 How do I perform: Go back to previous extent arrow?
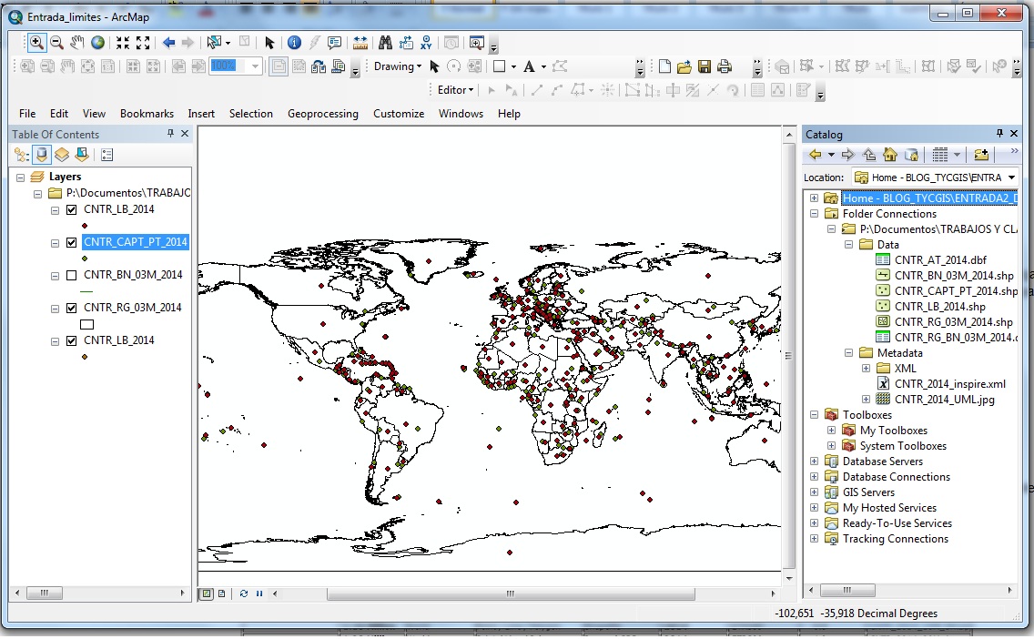pos(168,43)
